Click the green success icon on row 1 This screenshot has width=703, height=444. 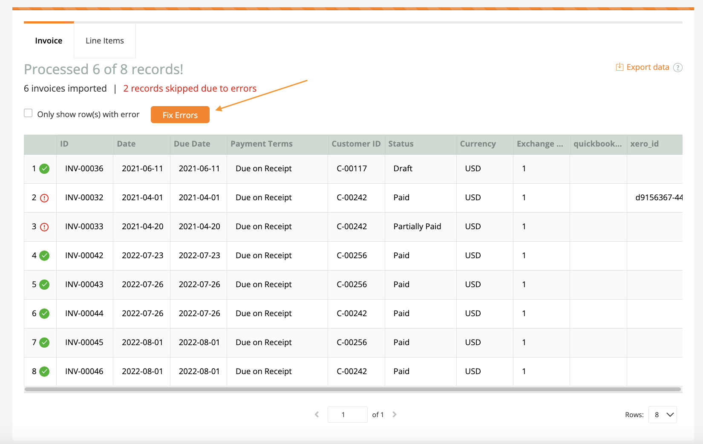point(44,169)
